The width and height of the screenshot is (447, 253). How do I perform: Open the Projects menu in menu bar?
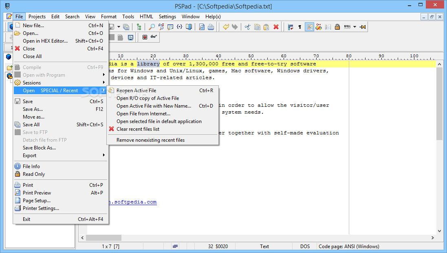pyautogui.click(x=37, y=17)
